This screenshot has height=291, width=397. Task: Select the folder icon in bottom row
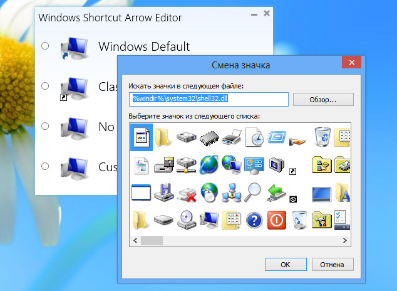tap(140, 220)
